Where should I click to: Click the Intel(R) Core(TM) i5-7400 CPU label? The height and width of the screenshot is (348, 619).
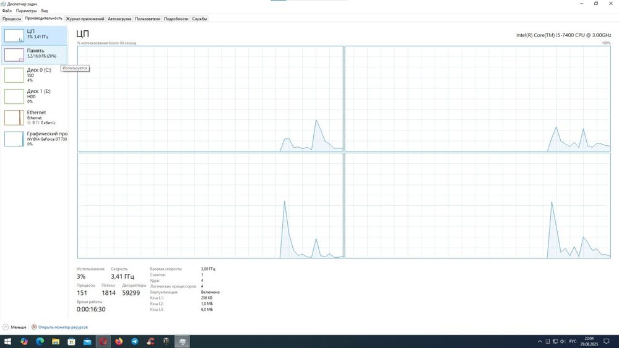[x=564, y=35]
